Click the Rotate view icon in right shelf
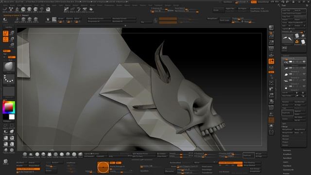 tap(271, 102)
